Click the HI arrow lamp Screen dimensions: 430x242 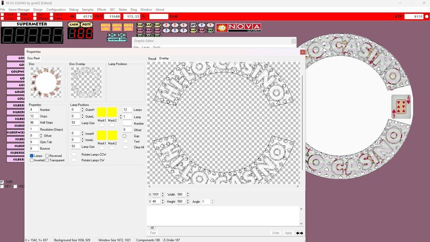pyautogui.click(x=112, y=35)
